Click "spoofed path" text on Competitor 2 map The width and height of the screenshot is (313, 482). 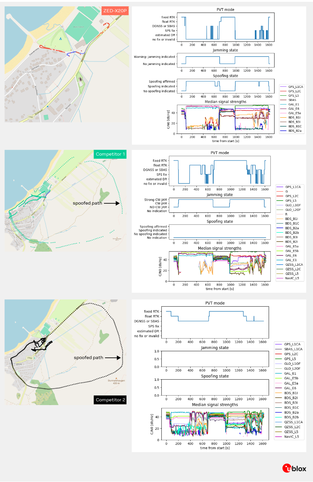88,358
